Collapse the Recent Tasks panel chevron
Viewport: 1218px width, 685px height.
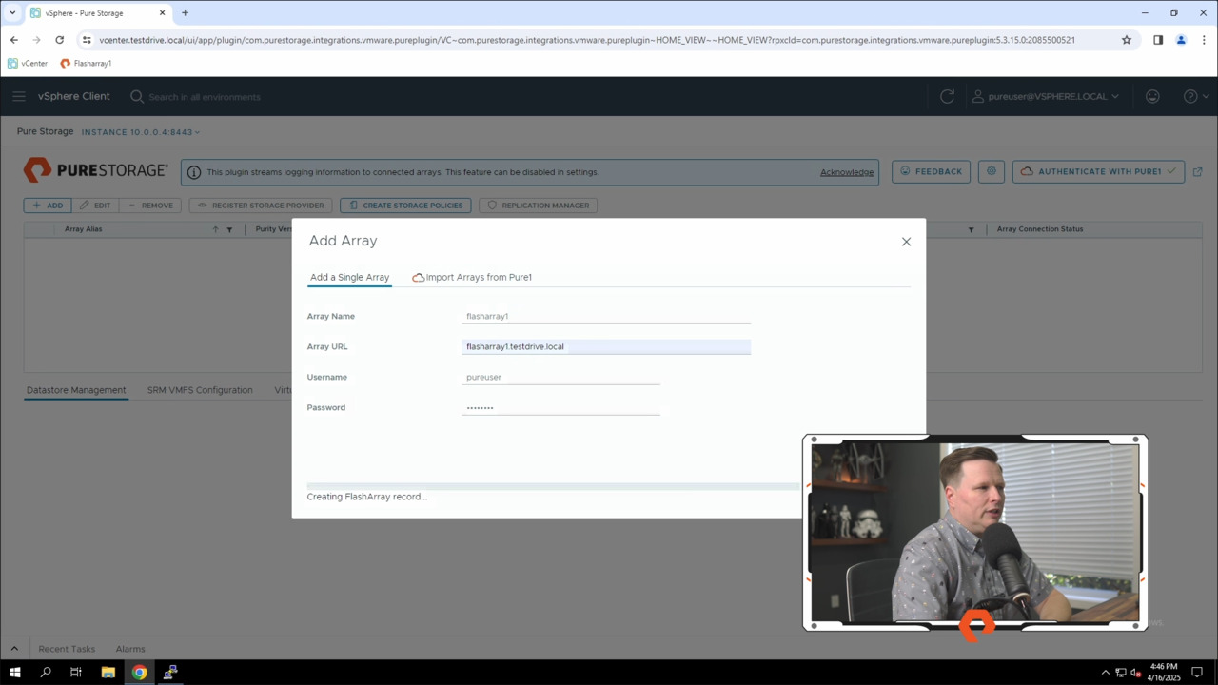(14, 648)
